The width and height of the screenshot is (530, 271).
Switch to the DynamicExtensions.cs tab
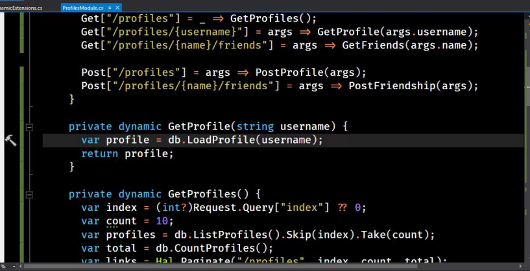(21, 8)
